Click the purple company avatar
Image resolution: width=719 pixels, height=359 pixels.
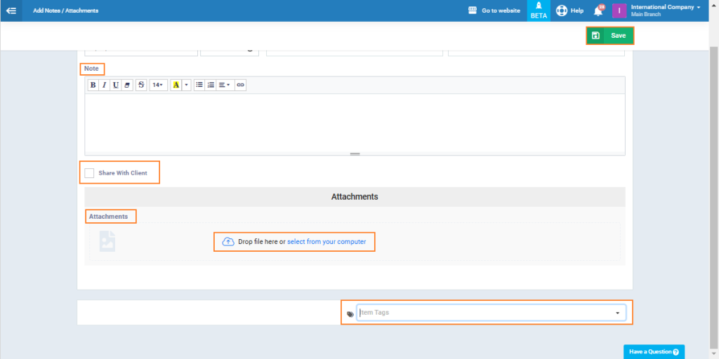(619, 11)
